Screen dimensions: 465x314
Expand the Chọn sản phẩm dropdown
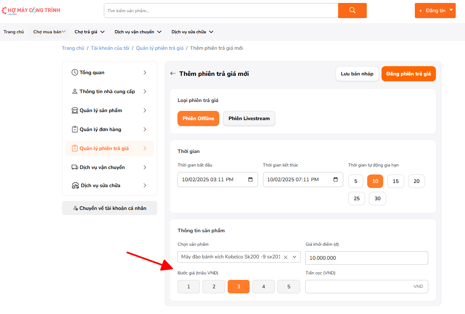[294, 257]
